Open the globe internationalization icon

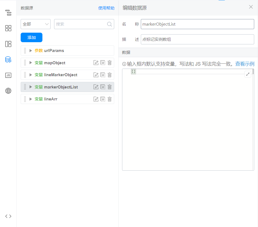pos(8,91)
